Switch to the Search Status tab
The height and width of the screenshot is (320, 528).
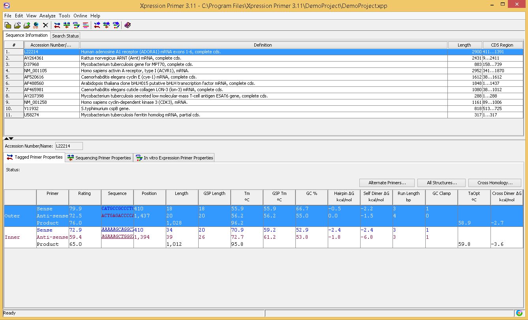tap(66, 36)
